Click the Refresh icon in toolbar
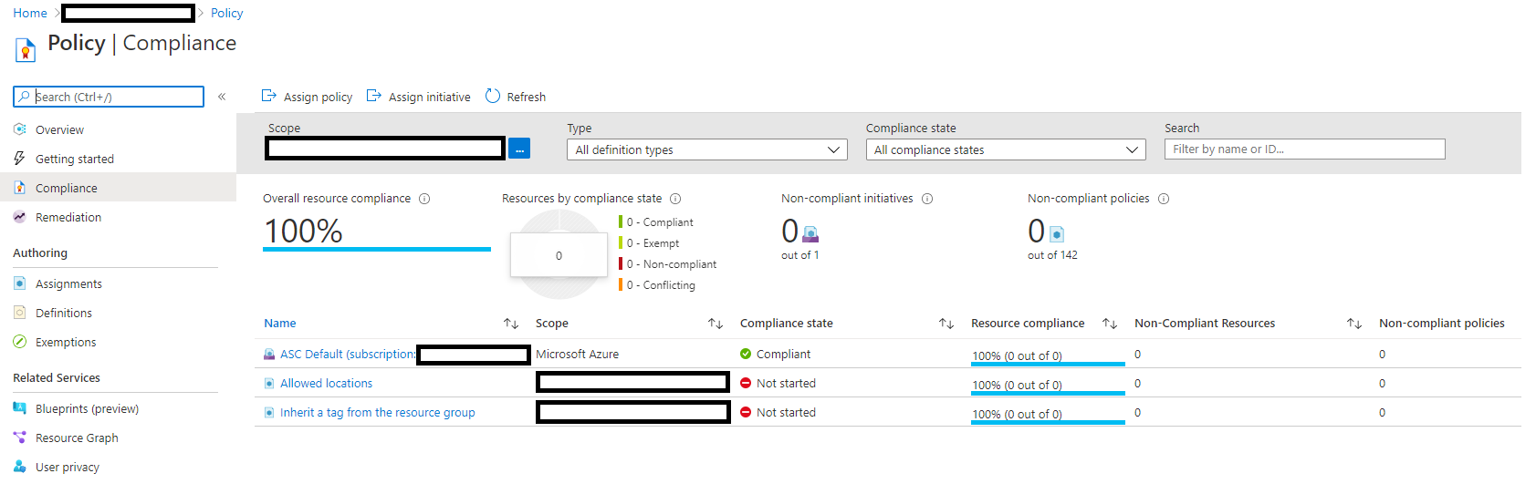Image resolution: width=1536 pixels, height=484 pixels. tap(493, 97)
